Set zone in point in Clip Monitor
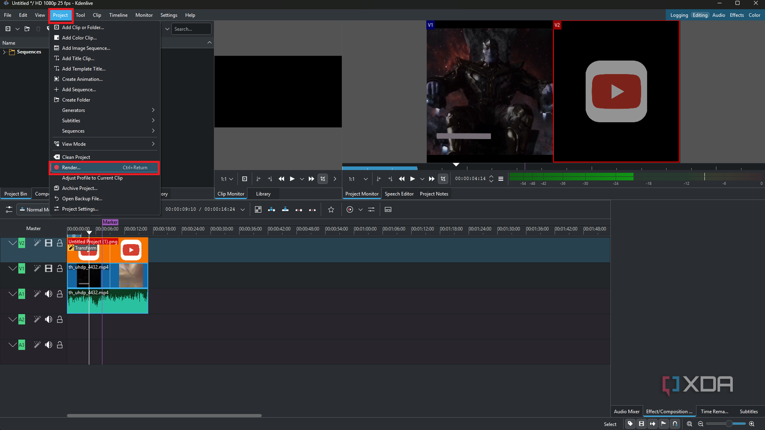This screenshot has width=765, height=430. (259, 179)
